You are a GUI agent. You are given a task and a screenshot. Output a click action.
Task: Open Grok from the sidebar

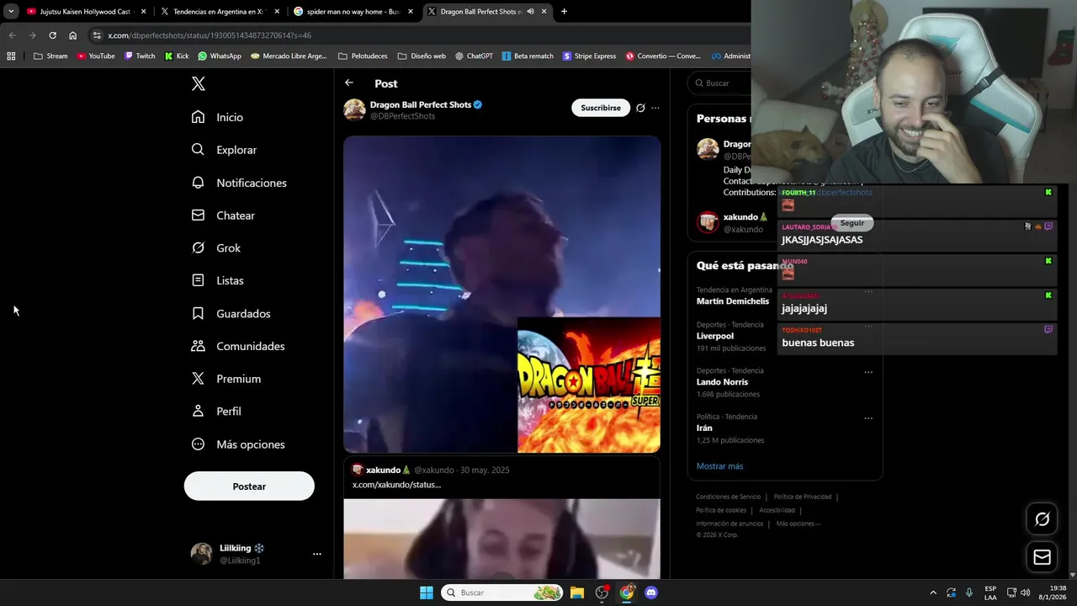pos(216,248)
